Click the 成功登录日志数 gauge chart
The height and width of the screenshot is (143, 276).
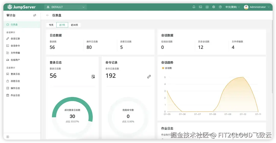pos(72,117)
